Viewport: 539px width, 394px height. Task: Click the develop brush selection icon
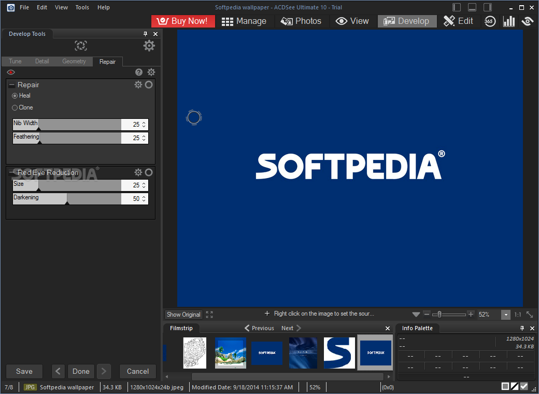[81, 46]
